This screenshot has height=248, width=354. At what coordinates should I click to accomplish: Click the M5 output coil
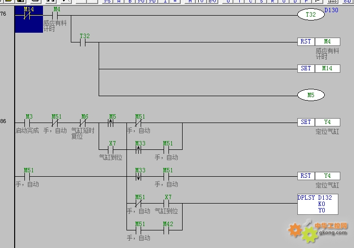coord(311,95)
